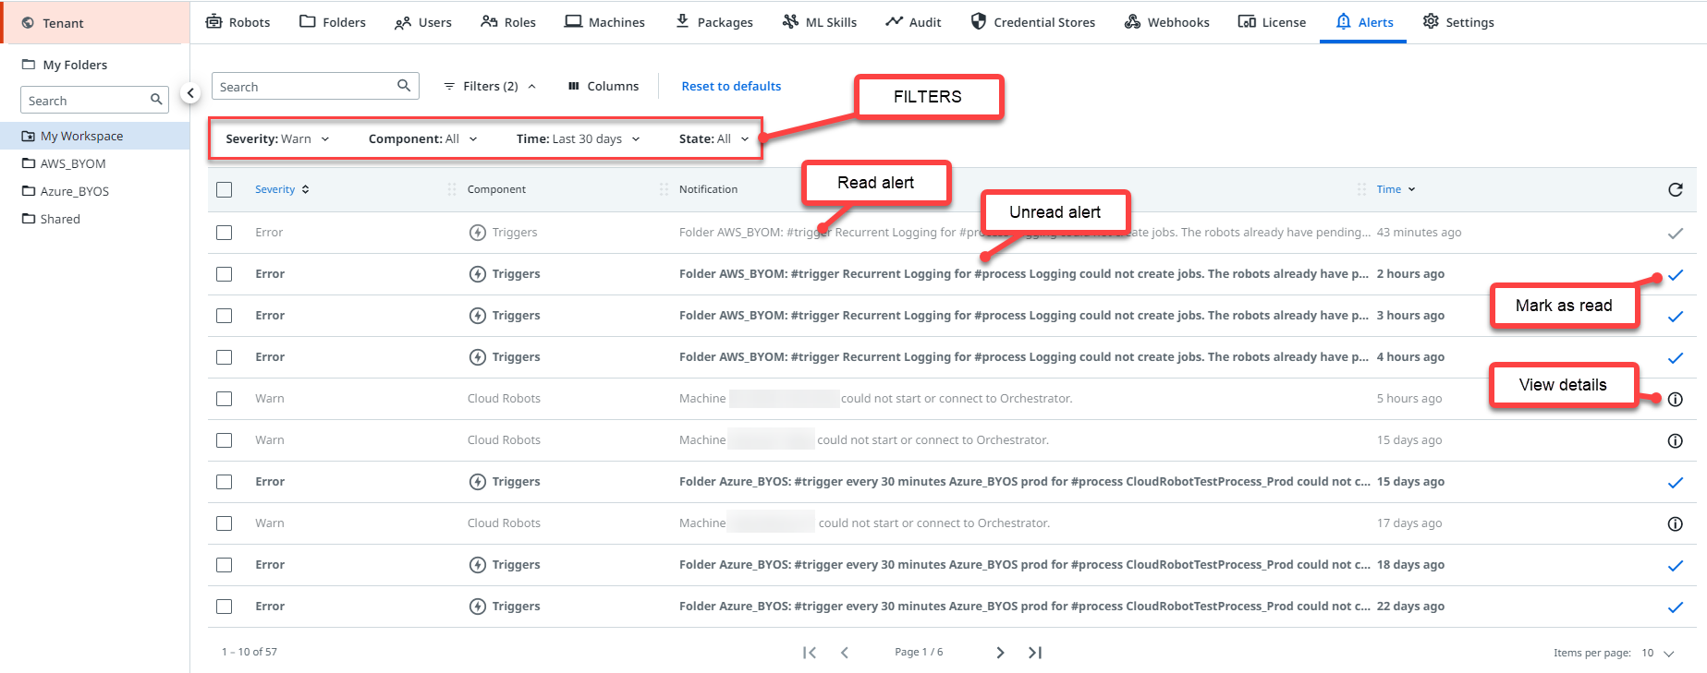Open the Columns chooser
1707x673 pixels.
coord(603,86)
